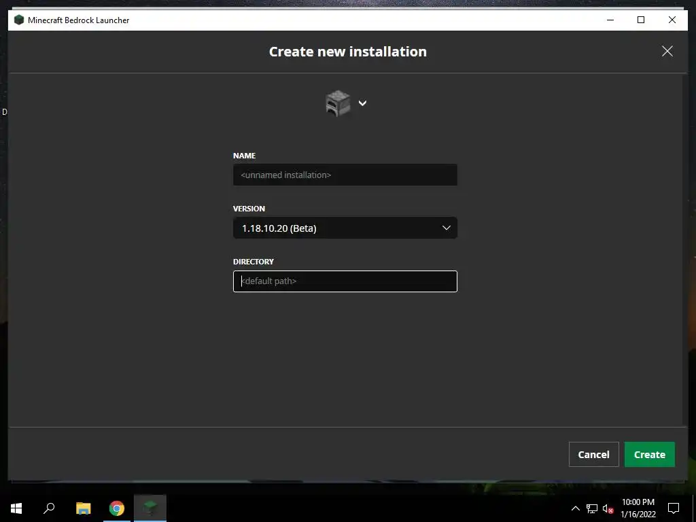This screenshot has height=522, width=696.
Task: Open the notification action center
Action: [x=674, y=508]
